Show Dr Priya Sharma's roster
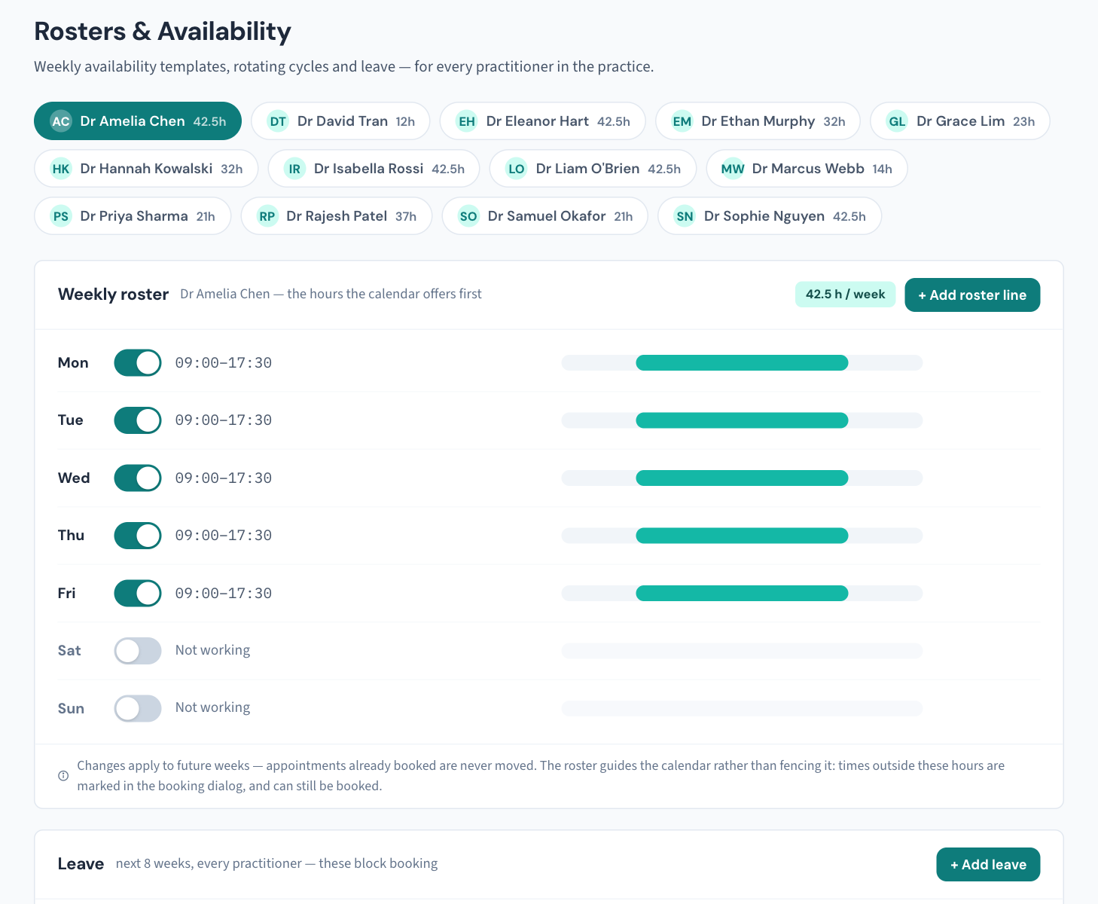 coord(133,216)
